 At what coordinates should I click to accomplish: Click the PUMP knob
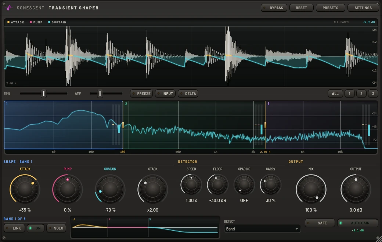pos(68,189)
